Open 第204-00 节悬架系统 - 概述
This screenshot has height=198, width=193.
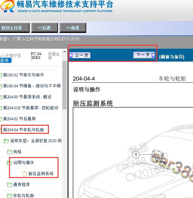(x=27, y=97)
